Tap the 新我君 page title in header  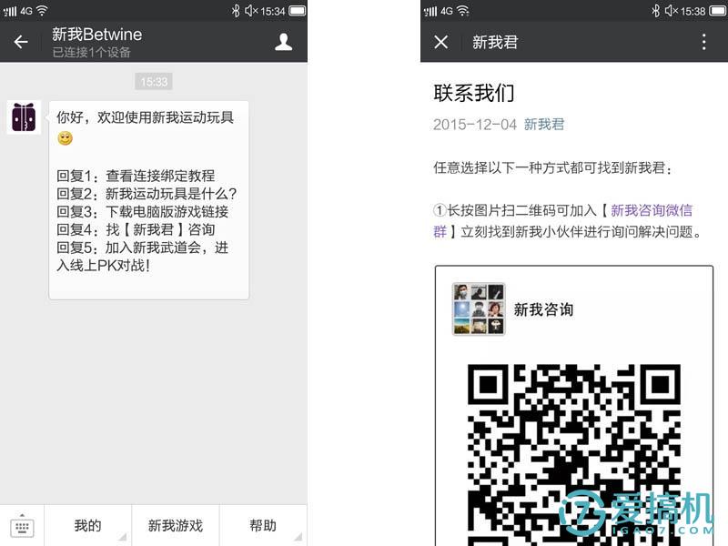pos(495,42)
